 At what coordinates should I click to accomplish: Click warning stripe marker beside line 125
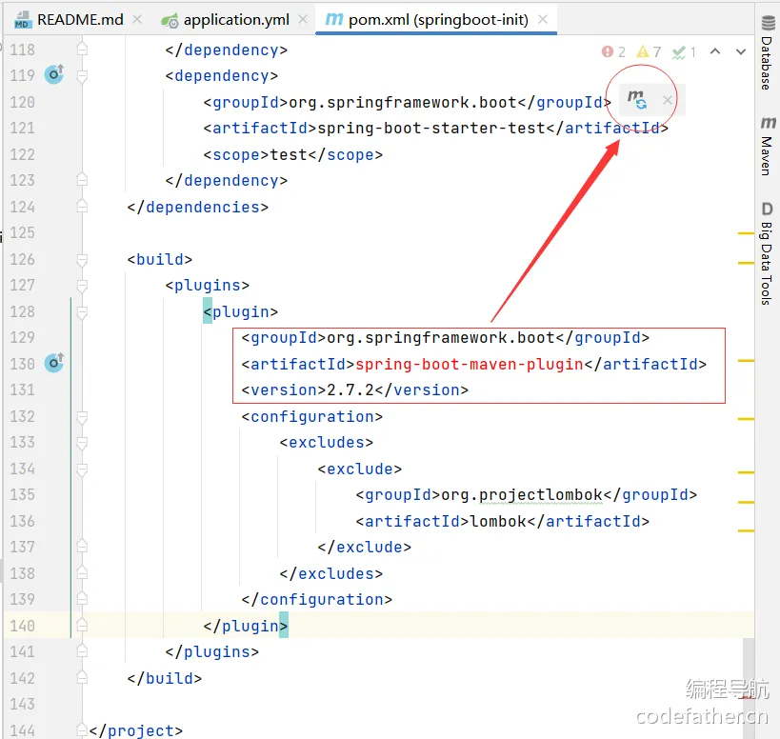click(746, 233)
